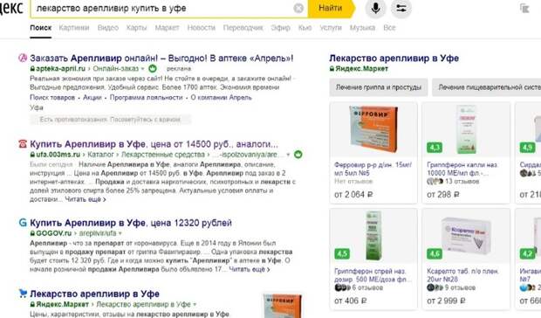Switch to the Карты tab
The image size is (541, 318).
137,28
